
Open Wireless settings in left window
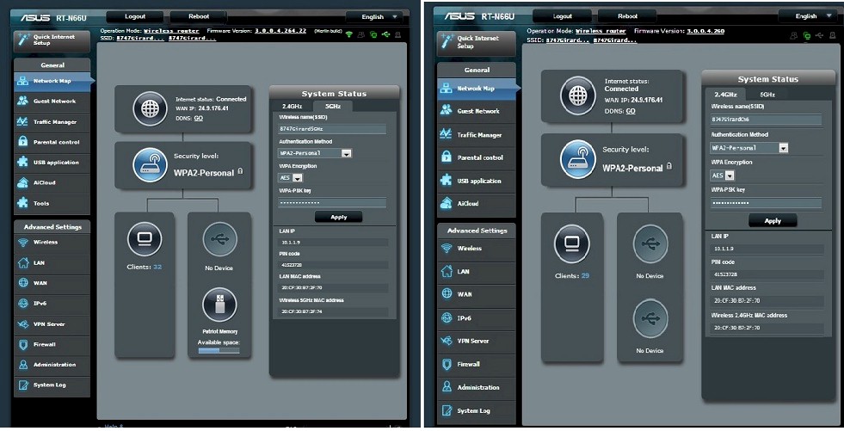[x=52, y=243]
